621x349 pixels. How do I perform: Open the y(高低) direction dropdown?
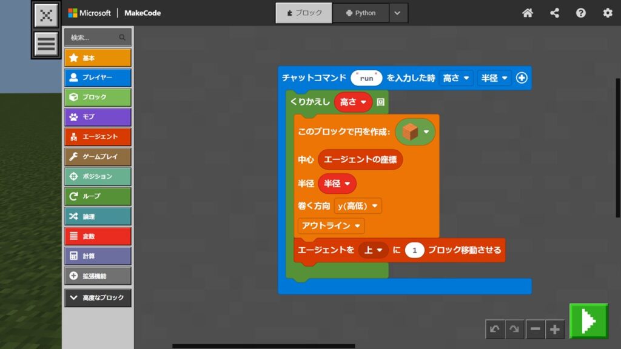[x=358, y=206]
